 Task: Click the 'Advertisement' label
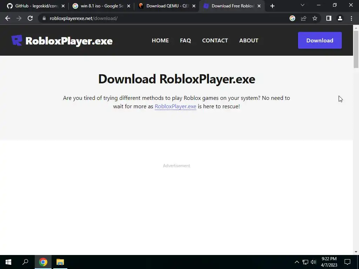pos(177,166)
